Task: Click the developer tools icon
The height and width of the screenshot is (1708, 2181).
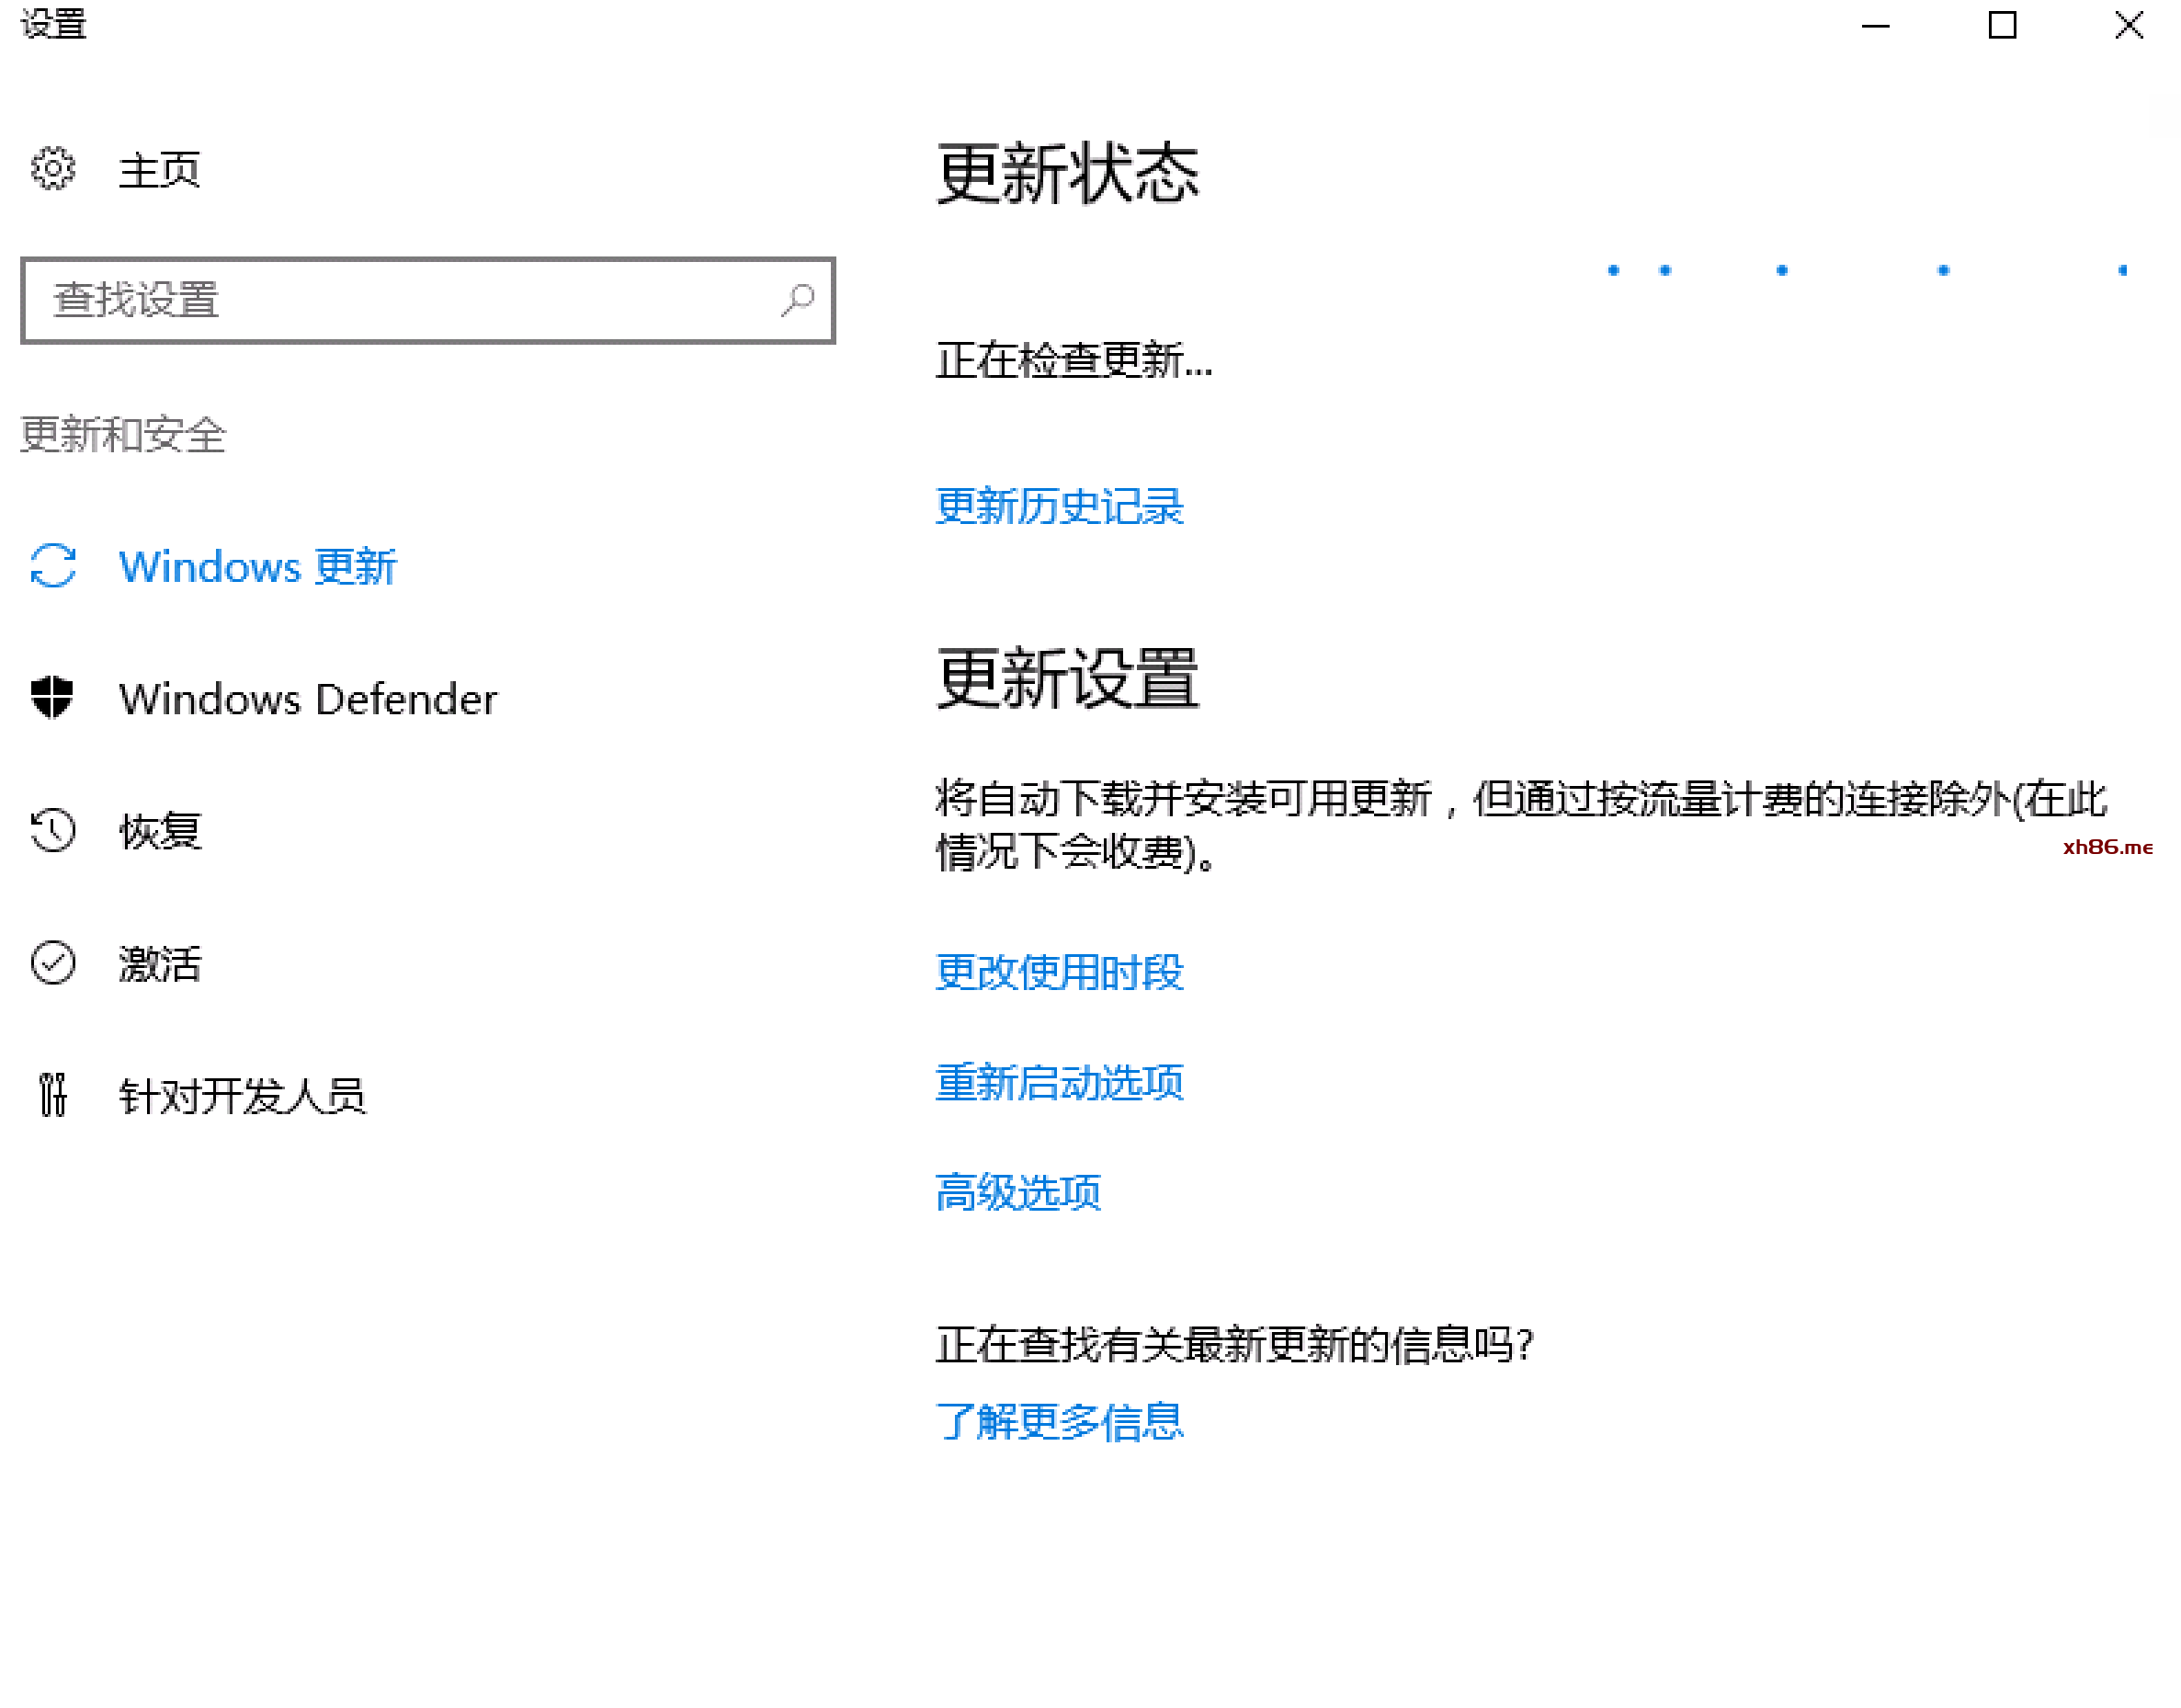Action: (52, 1095)
